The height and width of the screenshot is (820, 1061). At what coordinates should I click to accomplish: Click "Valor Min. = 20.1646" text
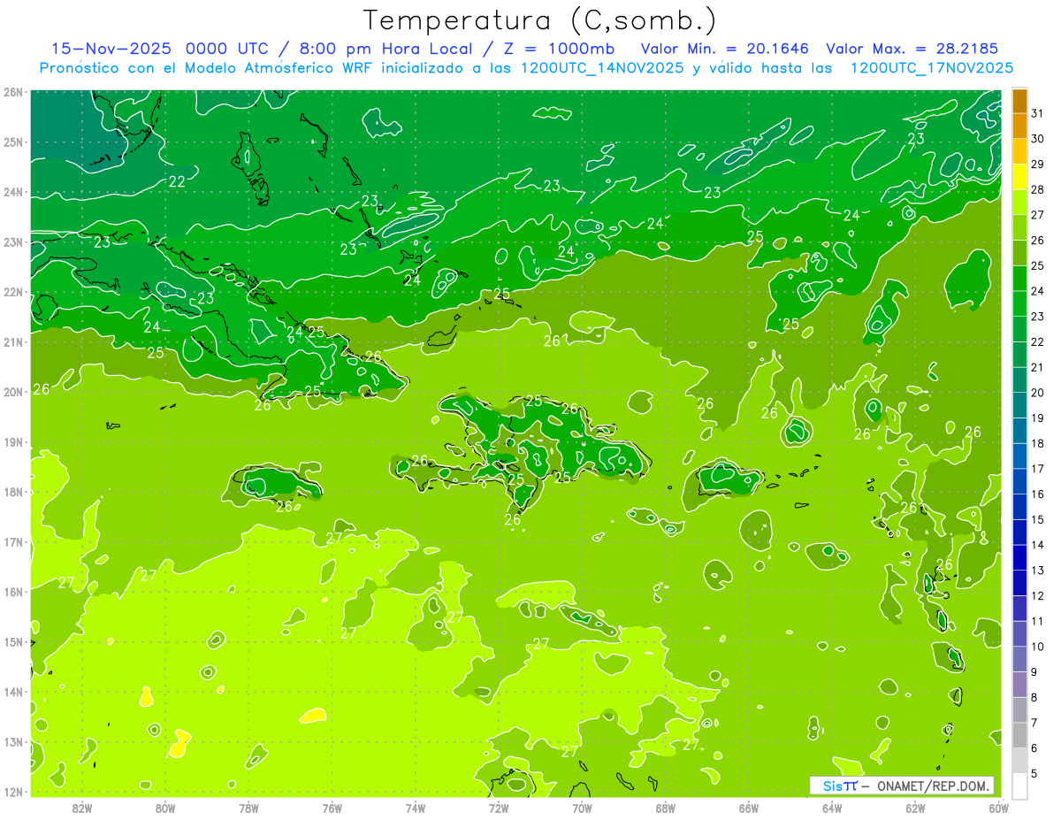click(x=725, y=49)
